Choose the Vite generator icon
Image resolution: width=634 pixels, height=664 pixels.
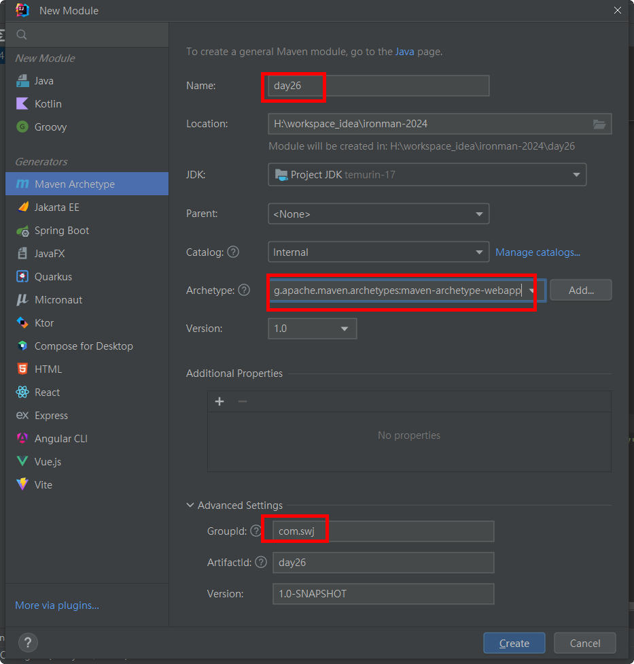tap(22, 484)
